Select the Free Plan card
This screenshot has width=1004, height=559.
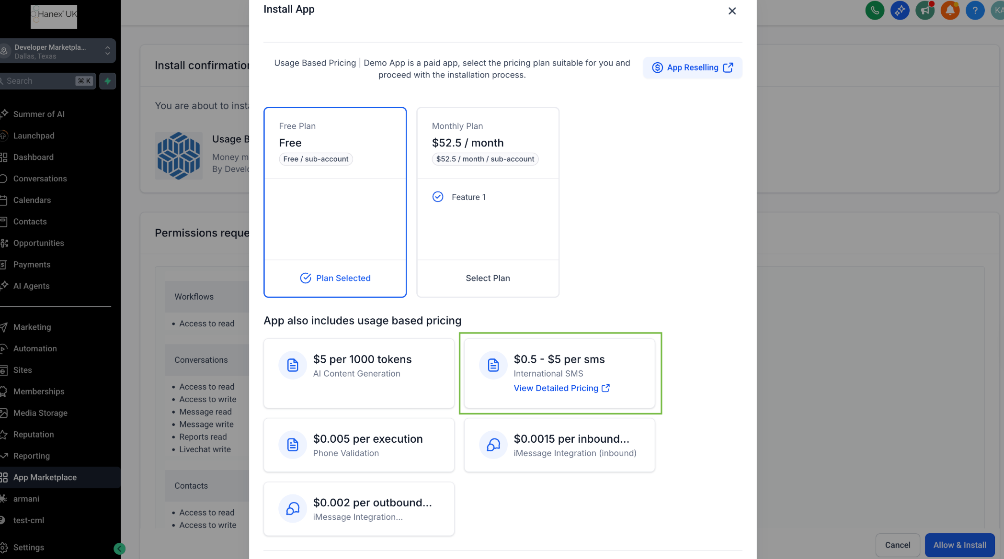pos(335,201)
